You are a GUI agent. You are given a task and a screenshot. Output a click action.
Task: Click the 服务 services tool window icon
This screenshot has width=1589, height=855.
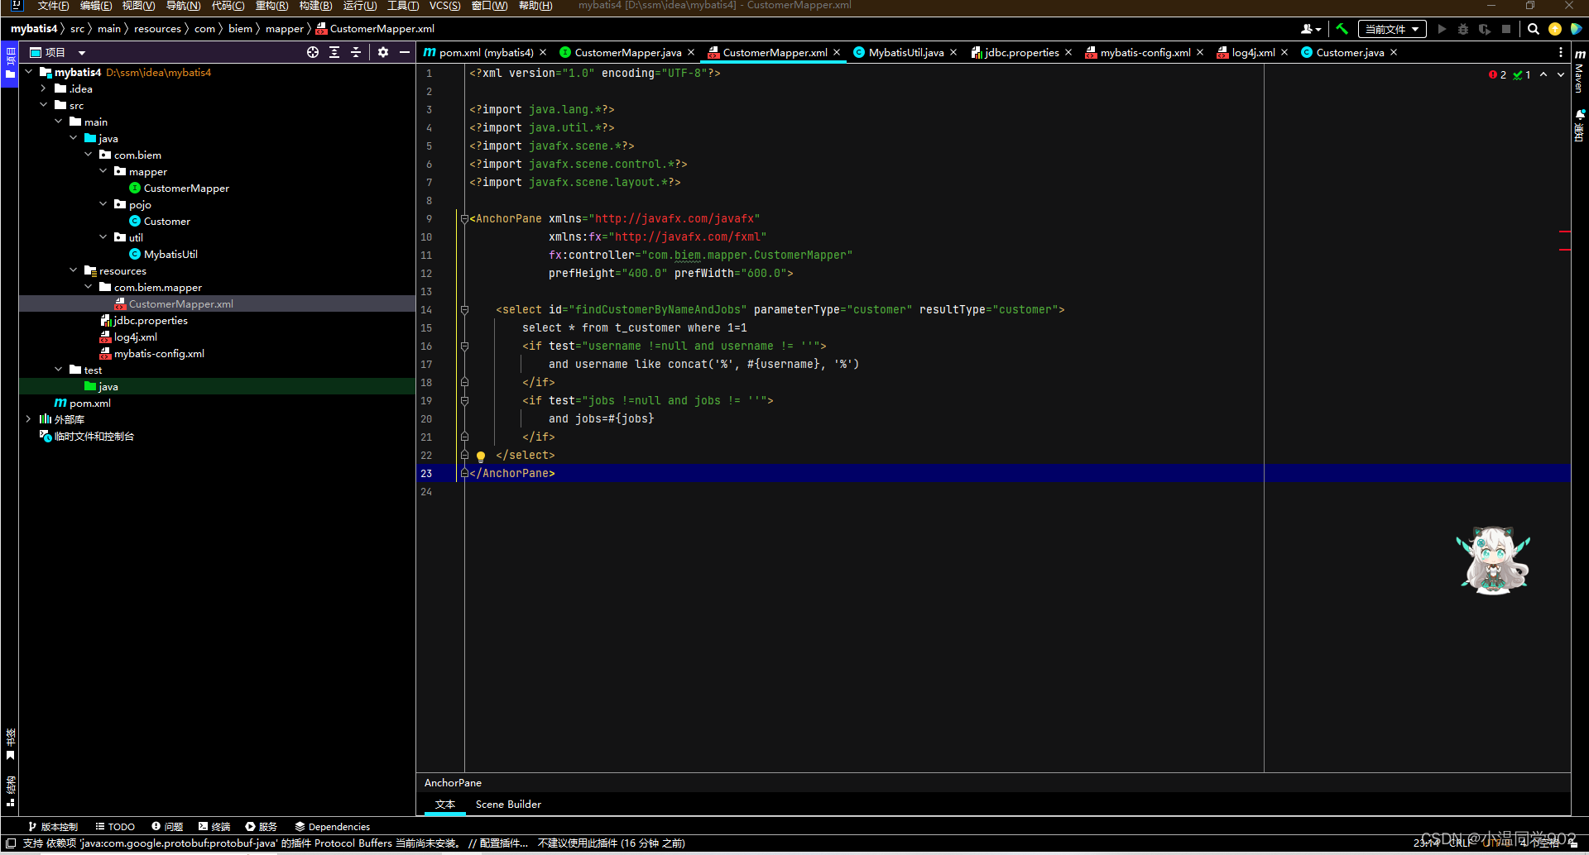(261, 826)
